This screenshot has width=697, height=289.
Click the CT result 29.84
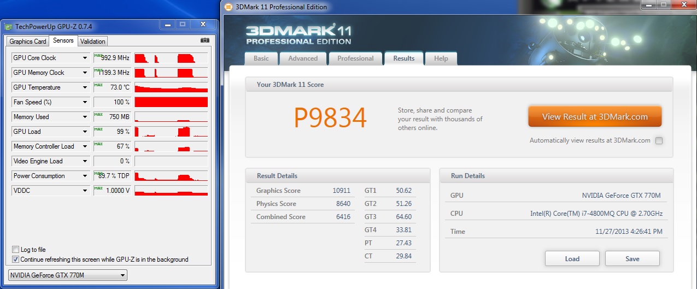(403, 256)
